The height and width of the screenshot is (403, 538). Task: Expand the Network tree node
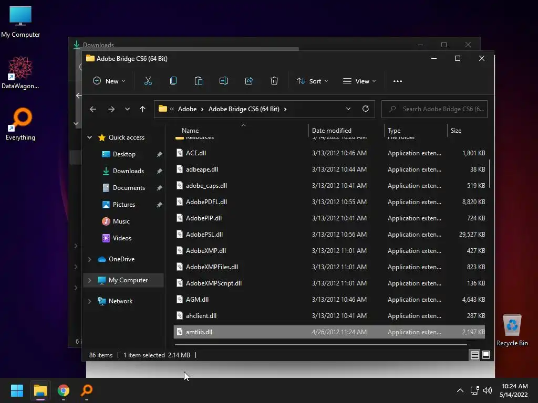coord(89,301)
